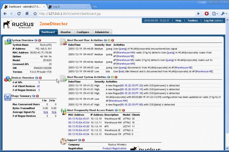The height and width of the screenshot is (152, 229).
Task: Click the Go arrow next to address bar
Action: [198, 14]
